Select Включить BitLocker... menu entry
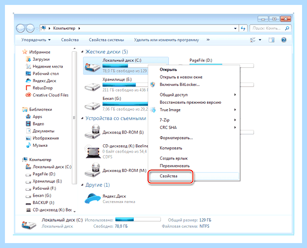This screenshot has width=307, height=248. click(x=180, y=84)
